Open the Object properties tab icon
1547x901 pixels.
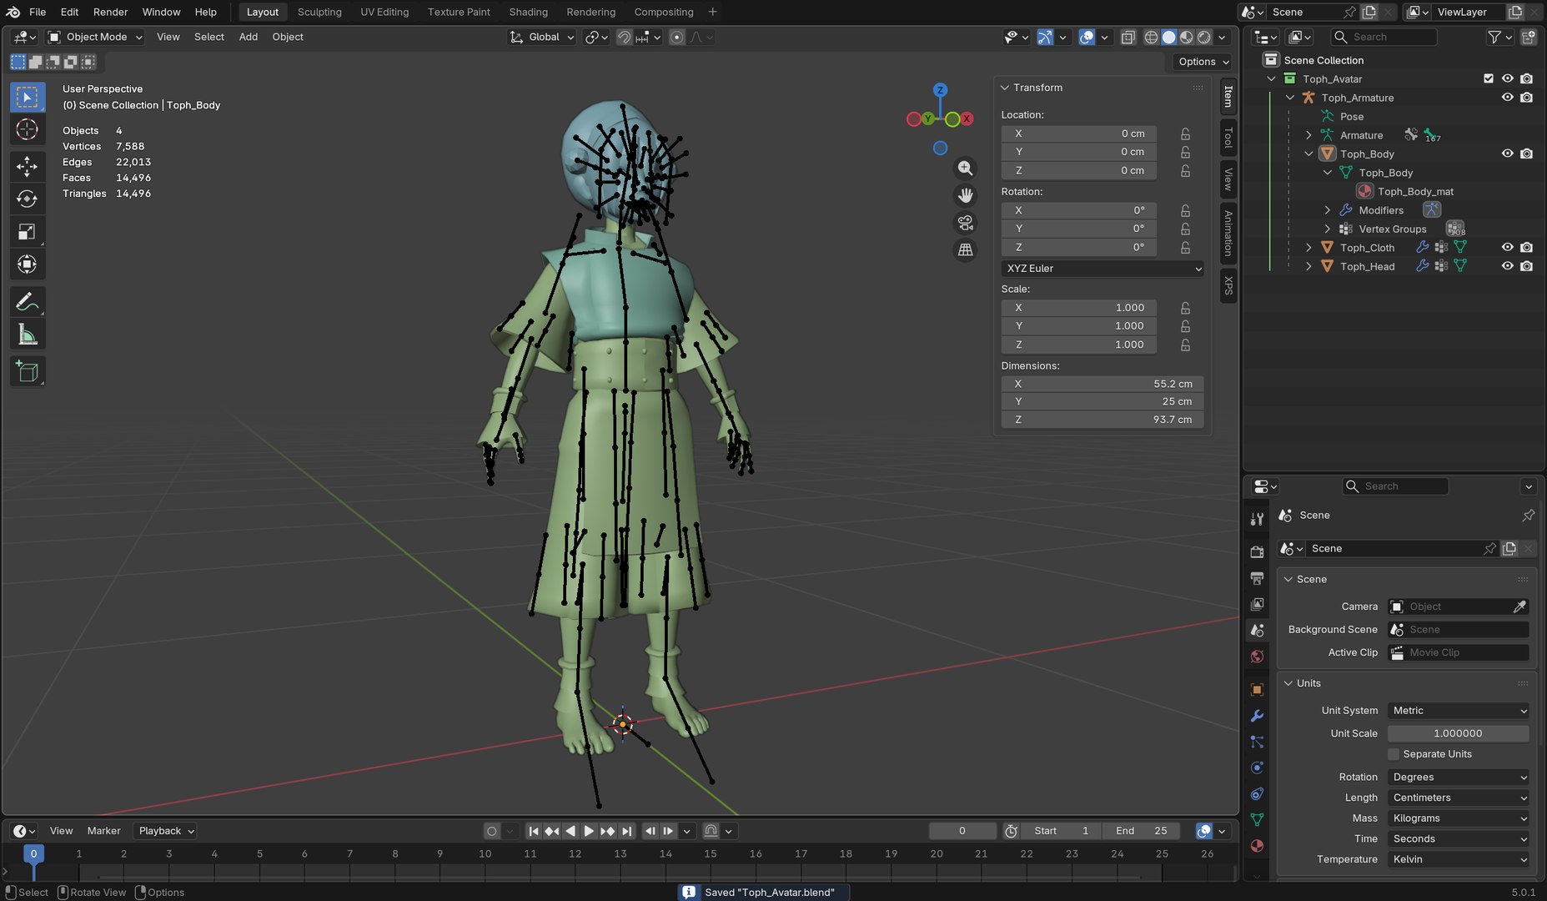1257,690
